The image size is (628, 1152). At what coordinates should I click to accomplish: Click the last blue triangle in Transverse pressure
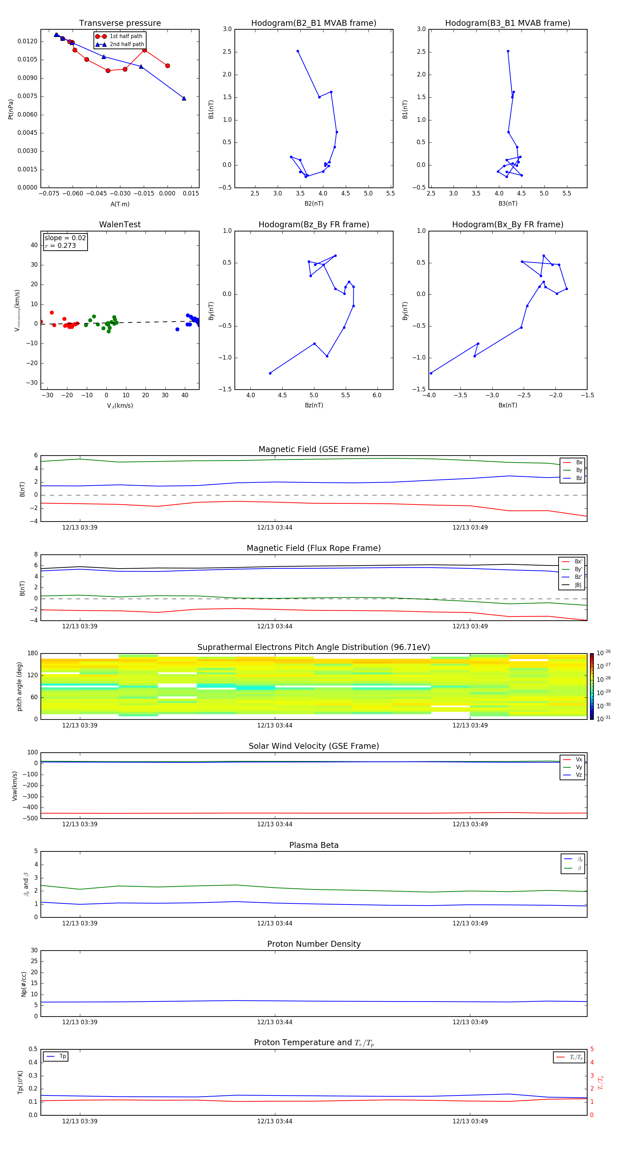tap(184, 98)
